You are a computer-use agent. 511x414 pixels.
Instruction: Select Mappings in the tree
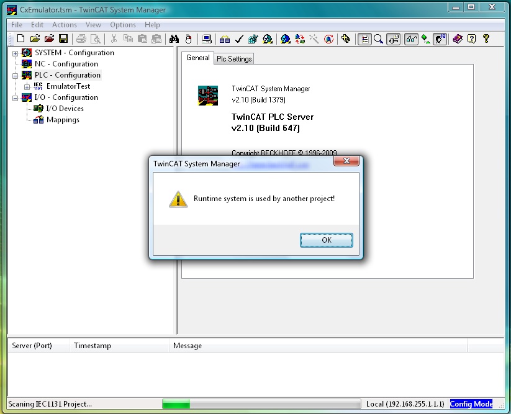point(63,120)
